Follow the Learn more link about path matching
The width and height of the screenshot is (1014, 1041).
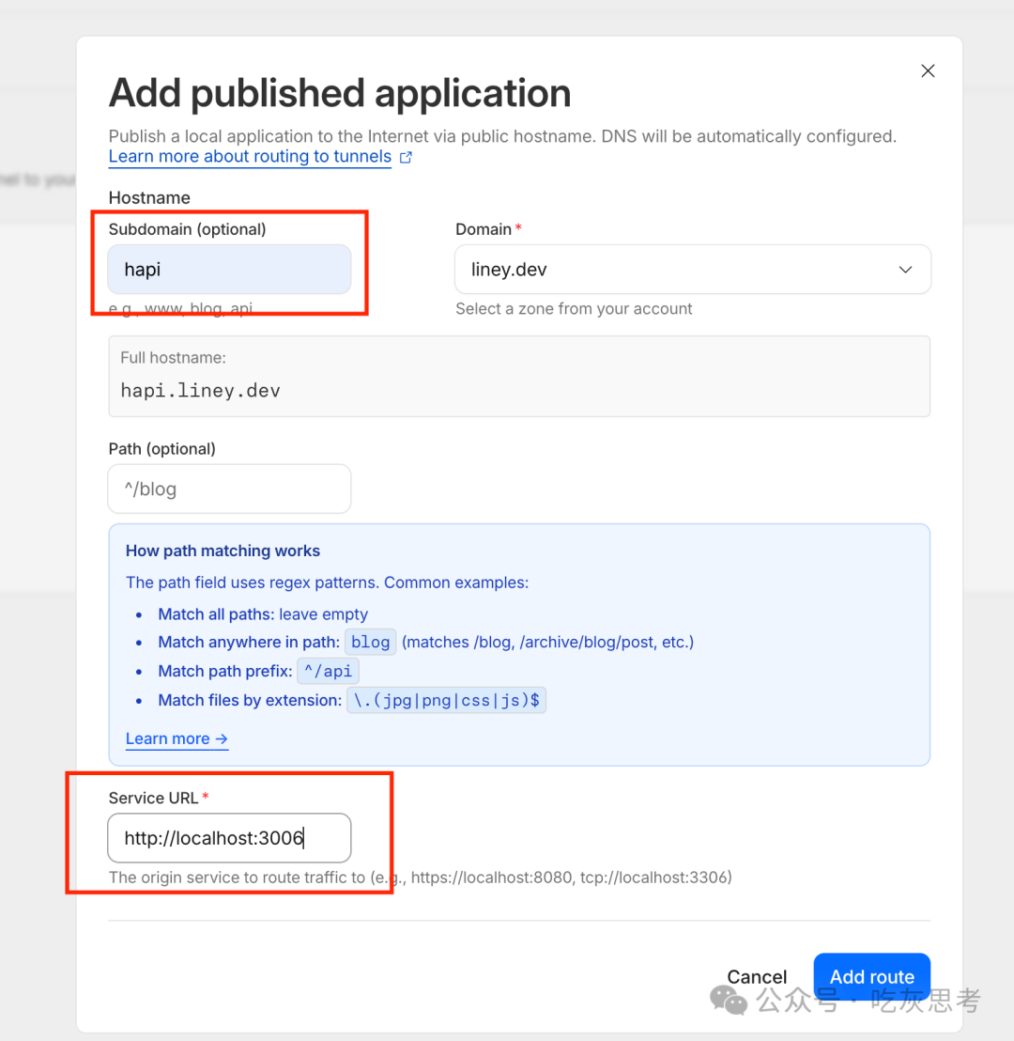coord(177,738)
